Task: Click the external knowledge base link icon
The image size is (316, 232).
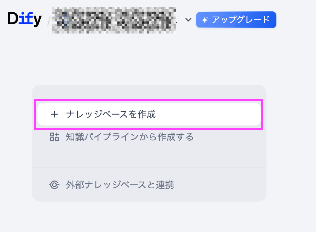Action: pos(54,185)
